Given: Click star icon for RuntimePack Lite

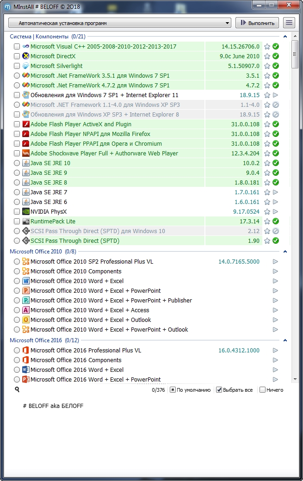Looking at the screenshot, I should coord(267,222).
